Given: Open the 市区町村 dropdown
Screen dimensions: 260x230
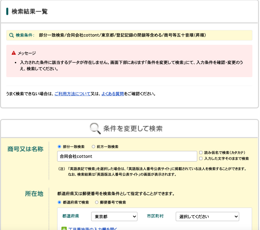Looking at the screenshot, I should point(207,216).
